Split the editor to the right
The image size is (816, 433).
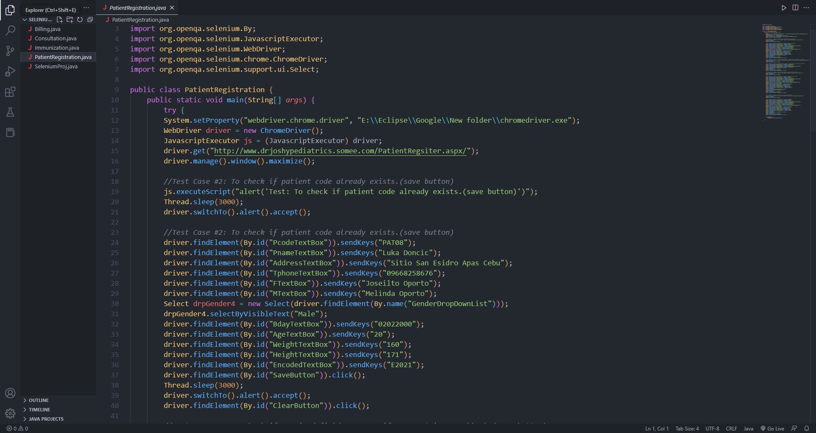(795, 8)
